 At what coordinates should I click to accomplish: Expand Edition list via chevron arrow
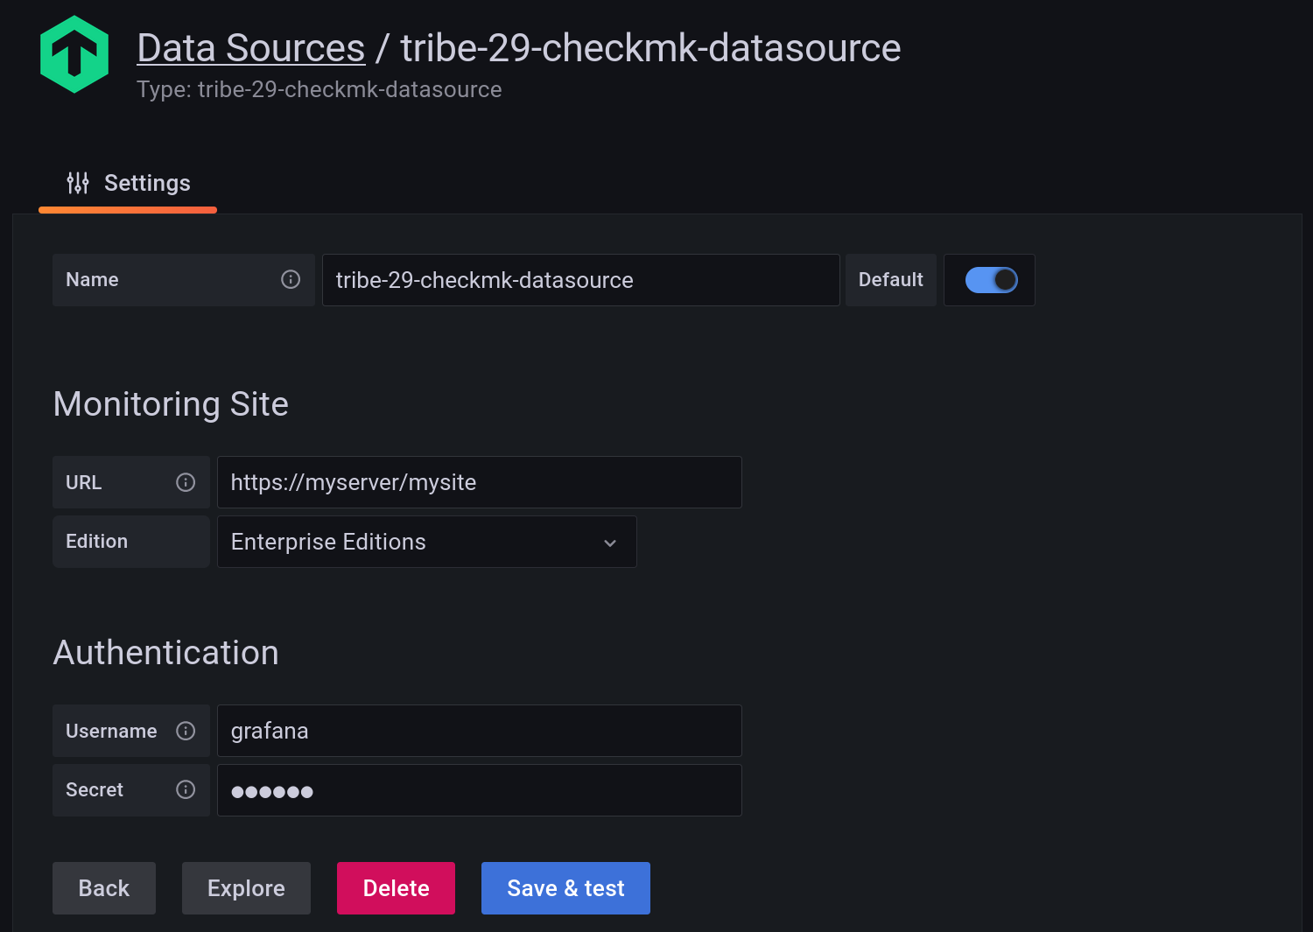(610, 543)
